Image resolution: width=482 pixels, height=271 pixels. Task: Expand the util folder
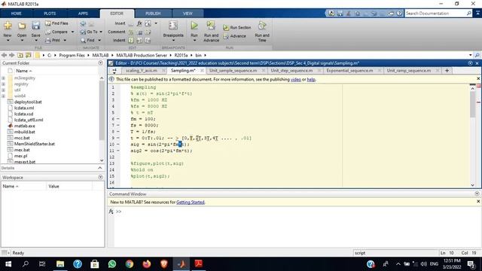pyautogui.click(x=3, y=90)
